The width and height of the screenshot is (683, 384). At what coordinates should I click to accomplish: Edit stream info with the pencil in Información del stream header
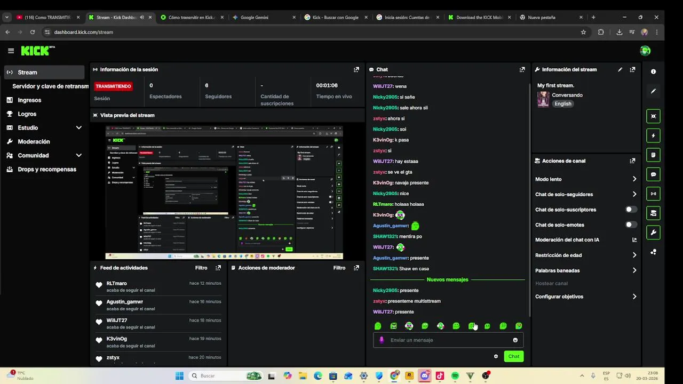pyautogui.click(x=620, y=69)
